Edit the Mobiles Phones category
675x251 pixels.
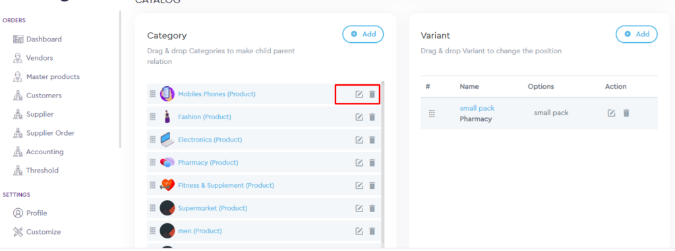coord(359,94)
